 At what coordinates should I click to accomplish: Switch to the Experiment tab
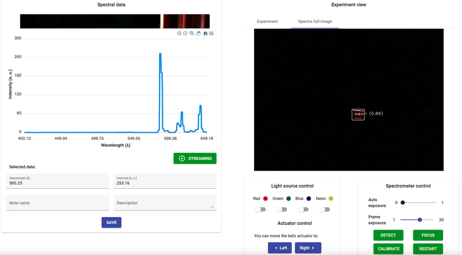click(x=268, y=22)
